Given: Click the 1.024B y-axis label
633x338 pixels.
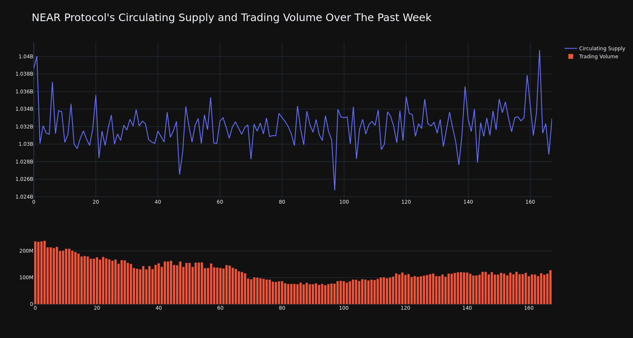Looking at the screenshot, I should click(x=24, y=197).
